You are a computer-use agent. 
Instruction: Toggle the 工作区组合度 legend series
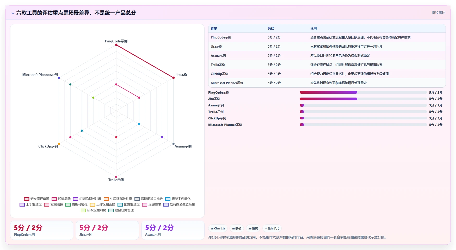(103, 204)
